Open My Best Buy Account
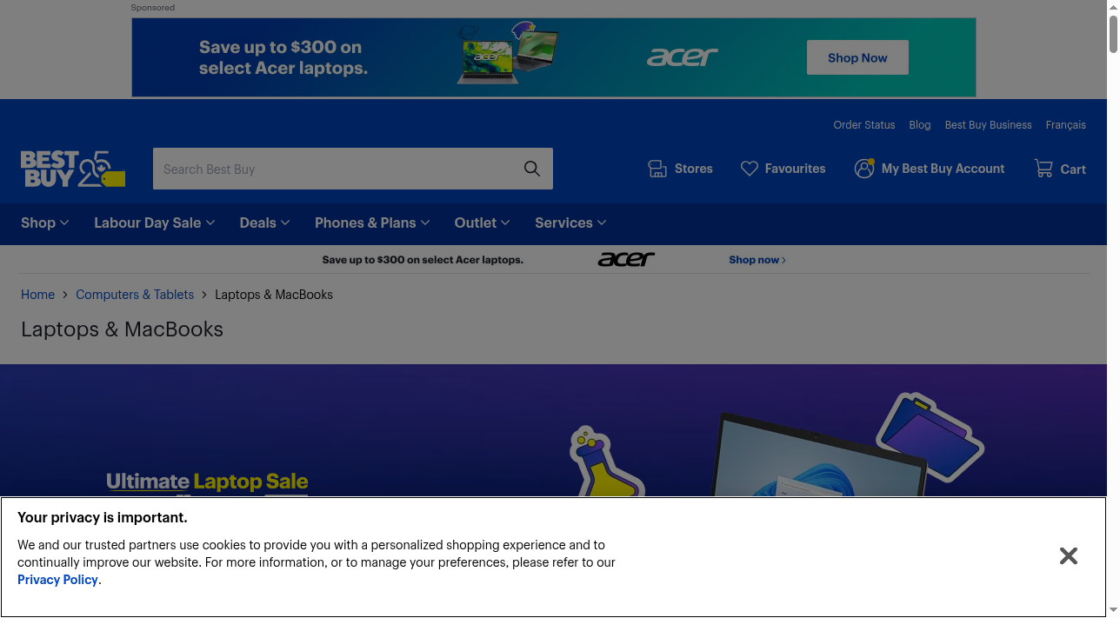Image resolution: width=1120 pixels, height=618 pixels. click(943, 169)
